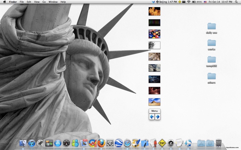
Task: Open the Wi-Fi status menu
Action: click(189, 2)
